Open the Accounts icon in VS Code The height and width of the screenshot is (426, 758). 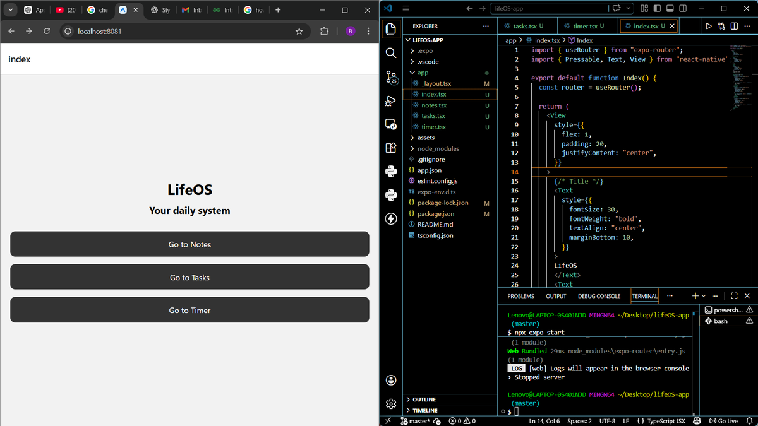click(391, 380)
